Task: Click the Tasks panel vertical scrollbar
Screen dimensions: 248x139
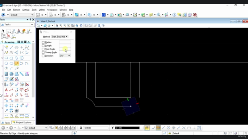Action: pos(33,70)
